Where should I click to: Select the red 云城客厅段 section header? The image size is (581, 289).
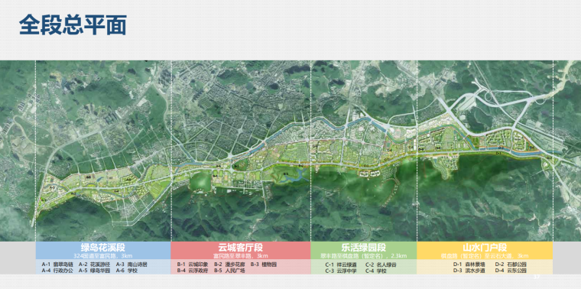[x=241, y=251]
